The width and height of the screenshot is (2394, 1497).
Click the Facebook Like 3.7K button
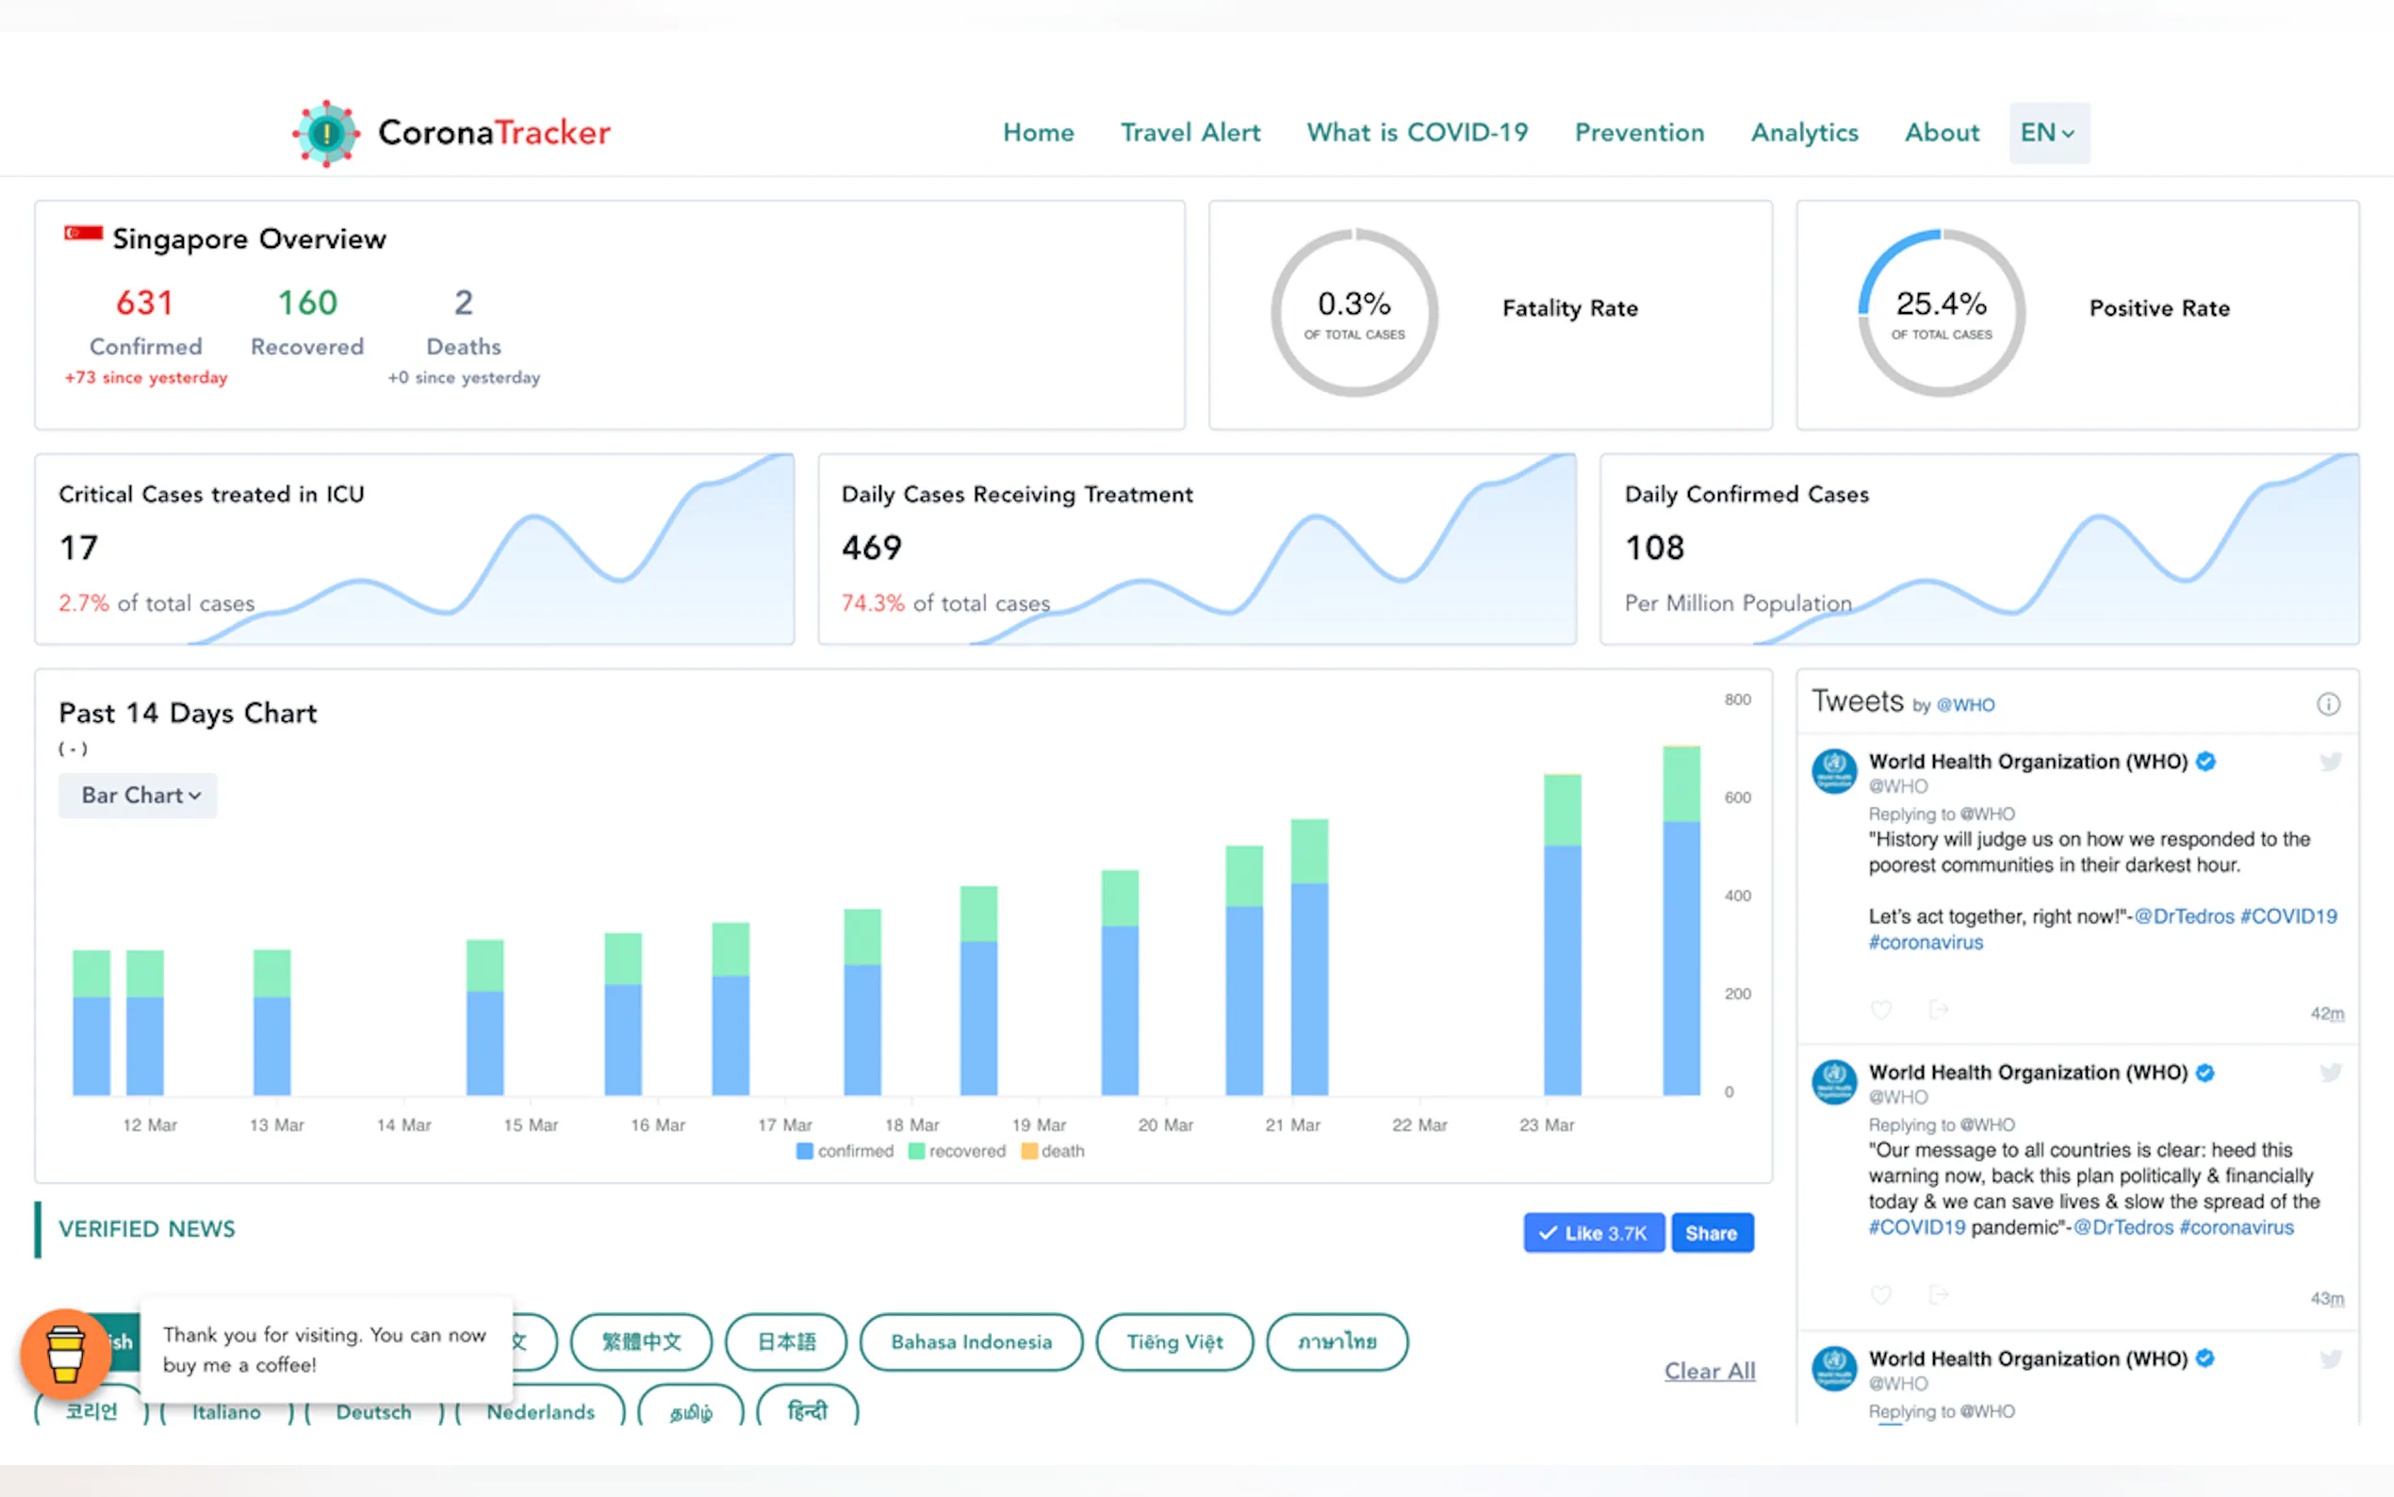pyautogui.click(x=1594, y=1233)
